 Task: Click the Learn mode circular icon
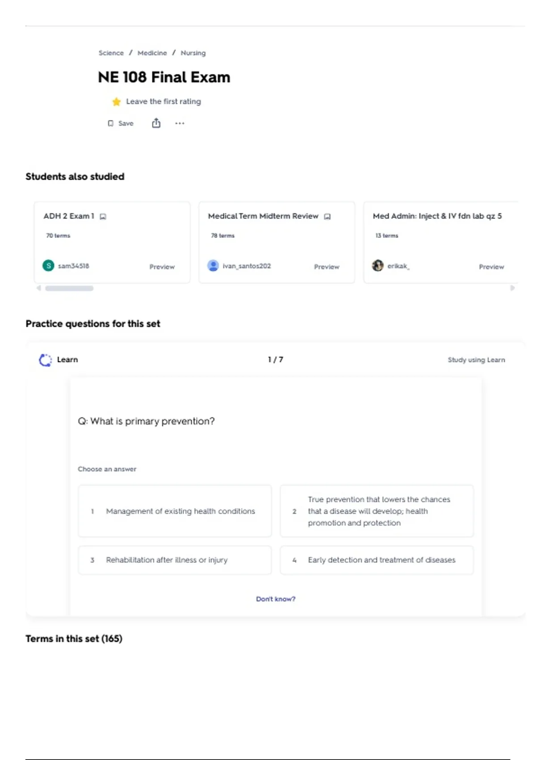45,360
